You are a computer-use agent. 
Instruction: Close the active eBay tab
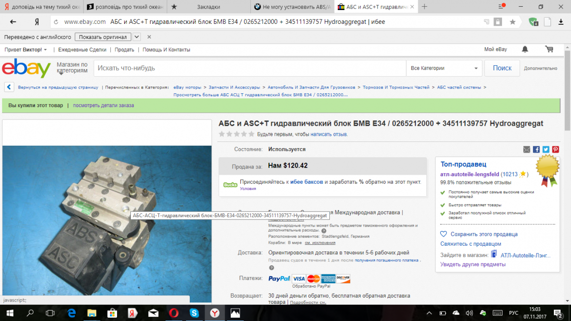[x=412, y=7]
